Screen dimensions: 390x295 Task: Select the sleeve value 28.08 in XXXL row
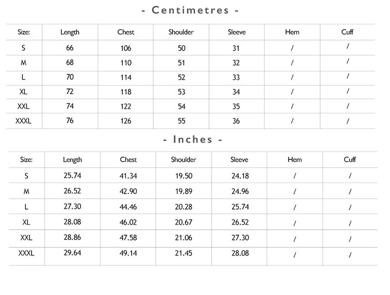click(x=240, y=253)
